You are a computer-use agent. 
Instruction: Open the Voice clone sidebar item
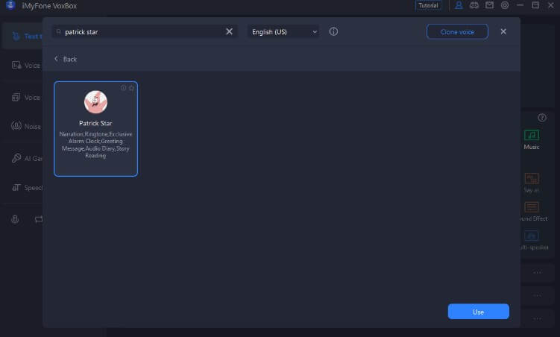pyautogui.click(x=25, y=66)
